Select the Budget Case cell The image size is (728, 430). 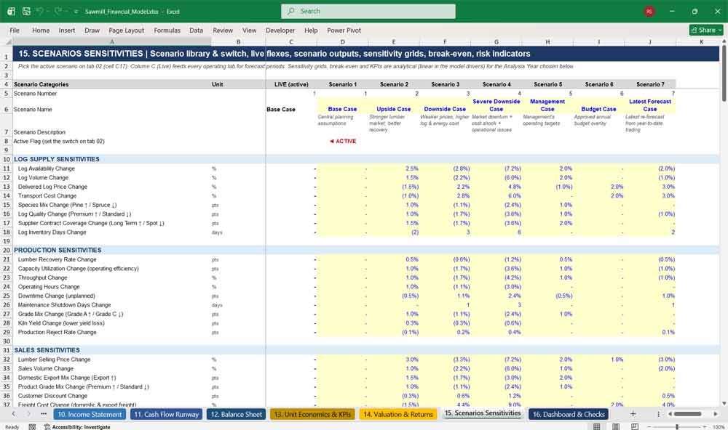click(598, 105)
